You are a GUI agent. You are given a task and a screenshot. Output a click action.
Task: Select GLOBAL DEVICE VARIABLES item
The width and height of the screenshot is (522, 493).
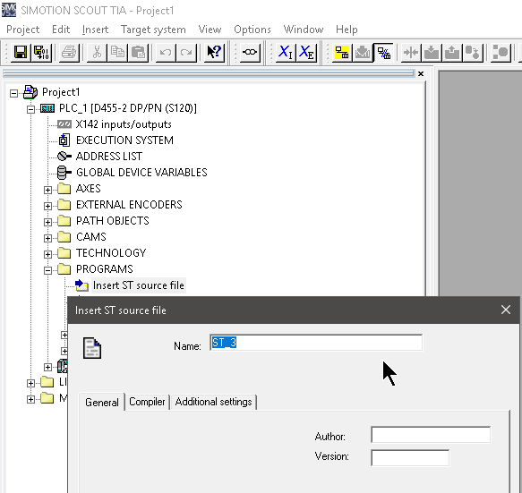coord(141,173)
